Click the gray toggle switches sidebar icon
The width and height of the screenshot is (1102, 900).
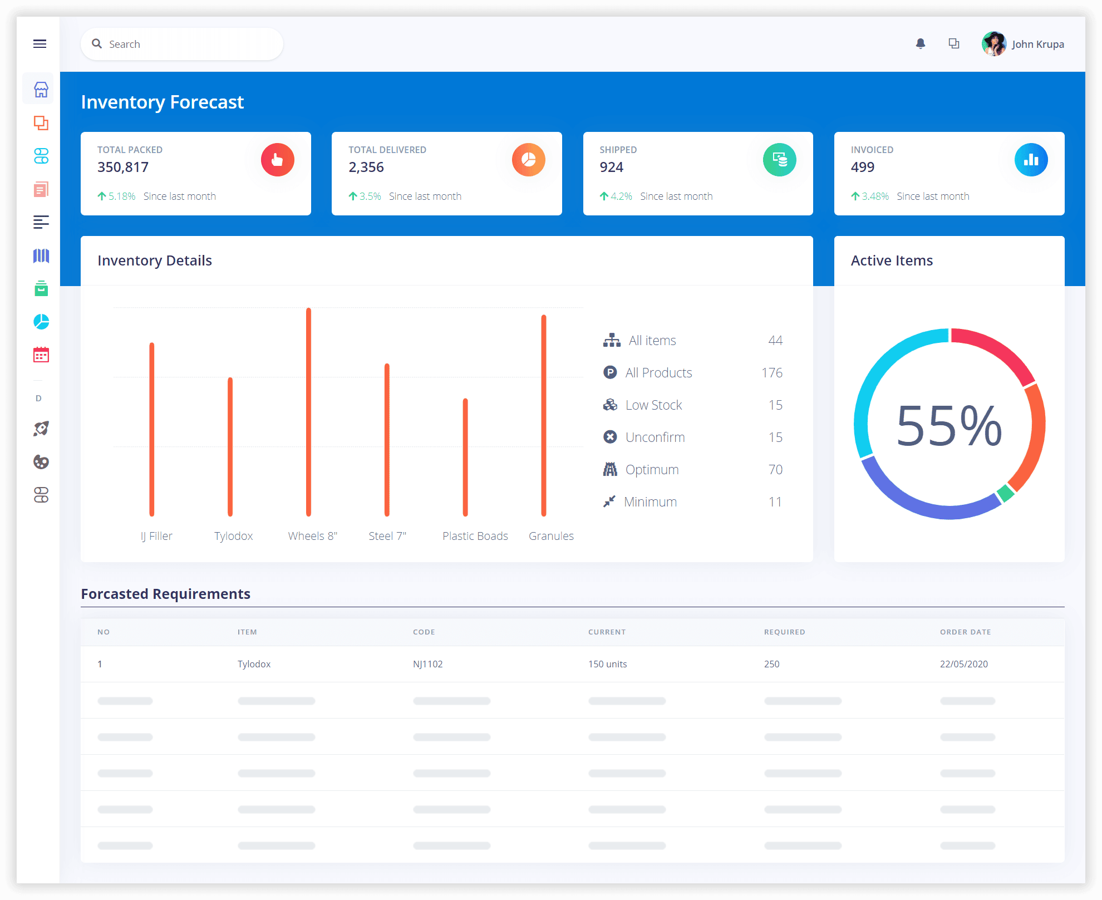click(41, 495)
